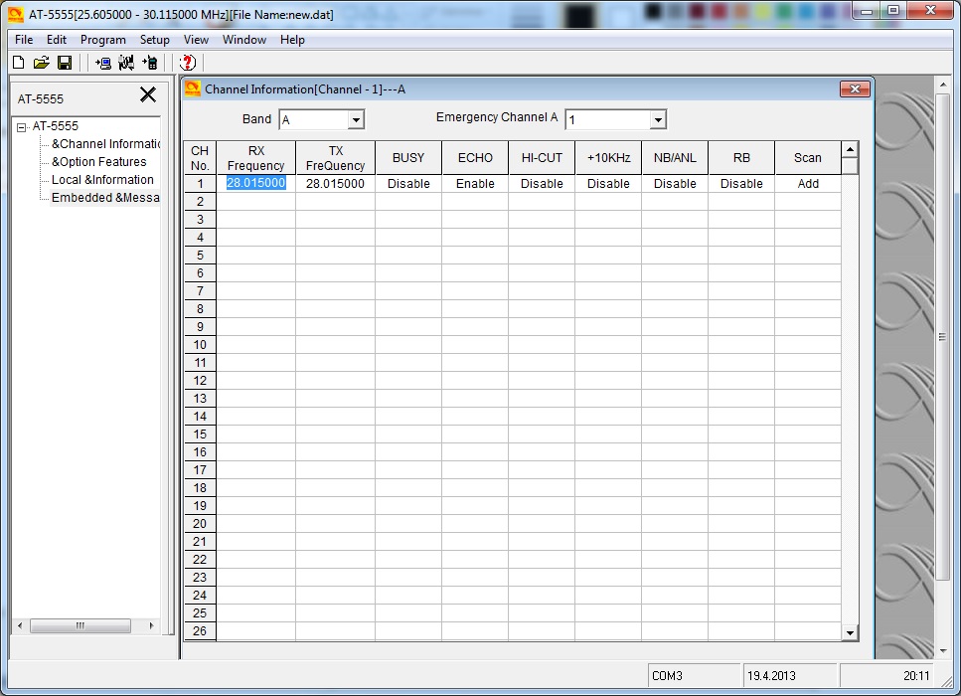Select Local Information in the tree

pos(102,180)
